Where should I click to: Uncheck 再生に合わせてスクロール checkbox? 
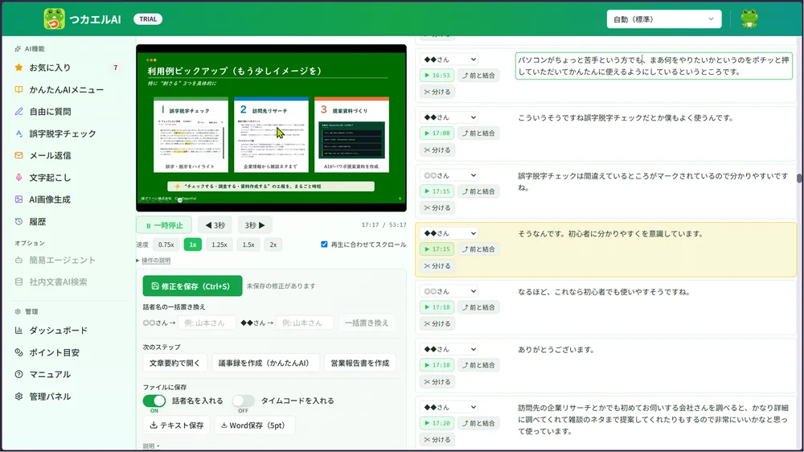[324, 244]
